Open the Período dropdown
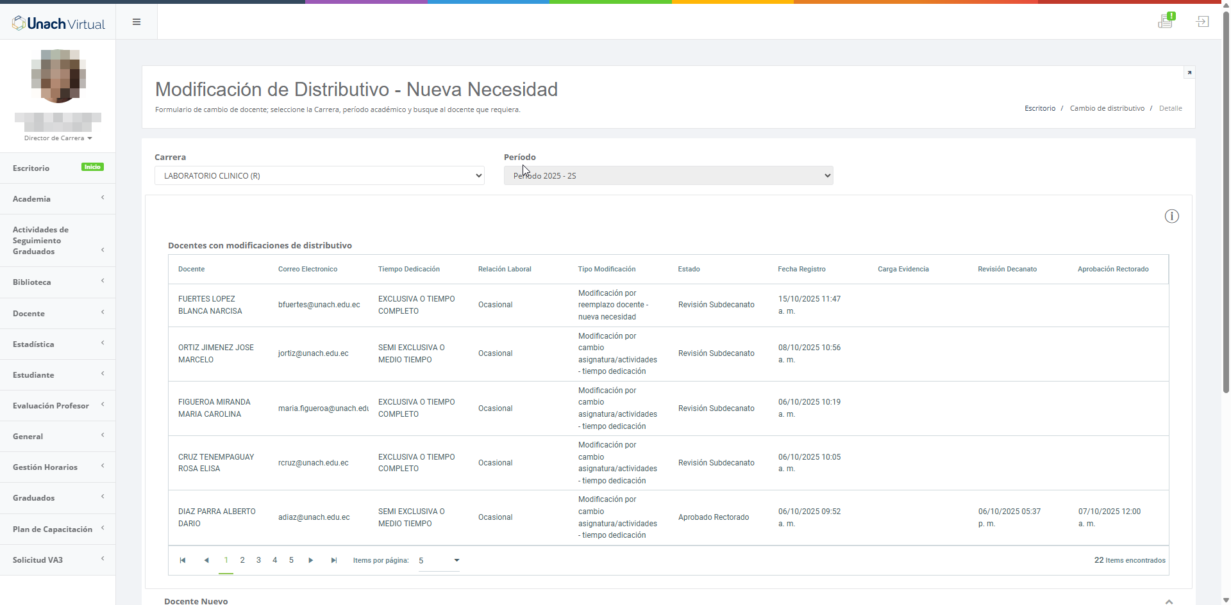Image resolution: width=1231 pixels, height=605 pixels. pos(668,175)
